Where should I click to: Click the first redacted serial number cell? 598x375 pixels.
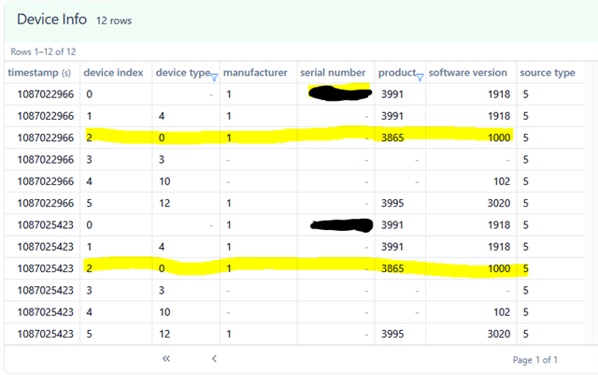click(x=337, y=94)
